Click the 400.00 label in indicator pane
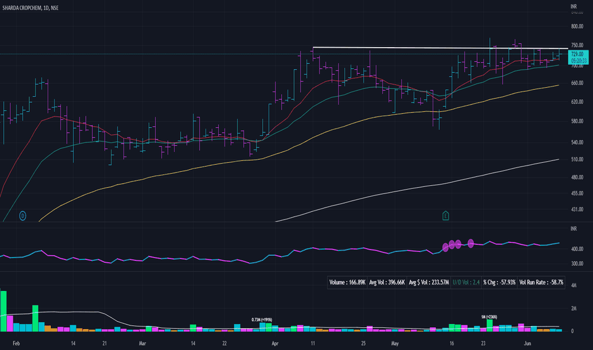 [577, 249]
